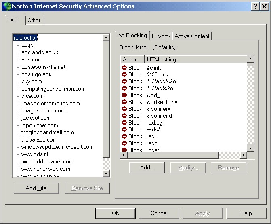This screenshot has height=224, width=271.
Task: Open the Ad Blocking tab
Action: (132, 35)
